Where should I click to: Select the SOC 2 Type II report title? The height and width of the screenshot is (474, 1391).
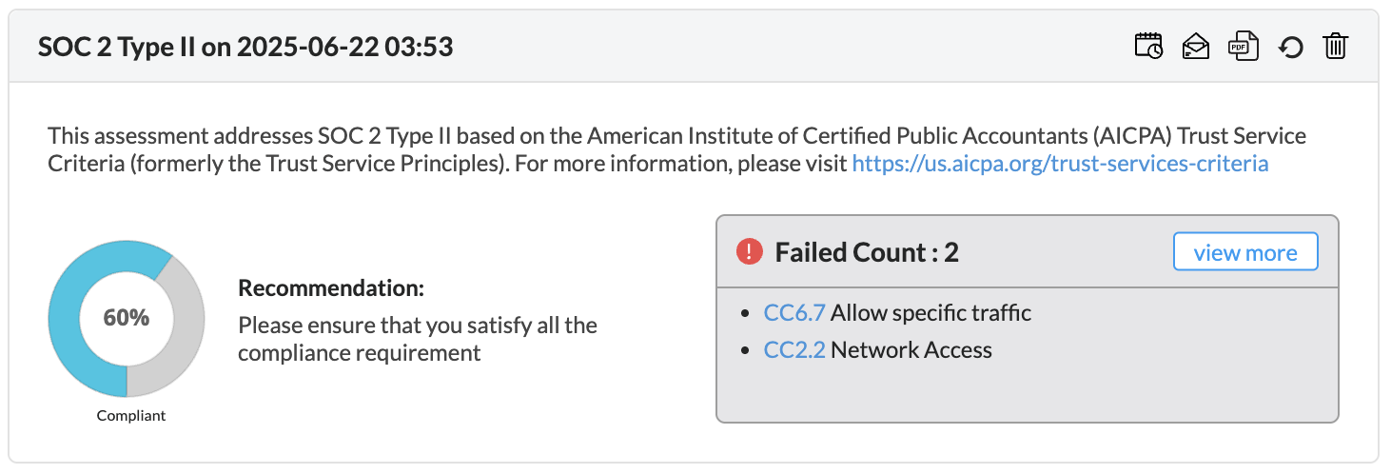coord(245,47)
